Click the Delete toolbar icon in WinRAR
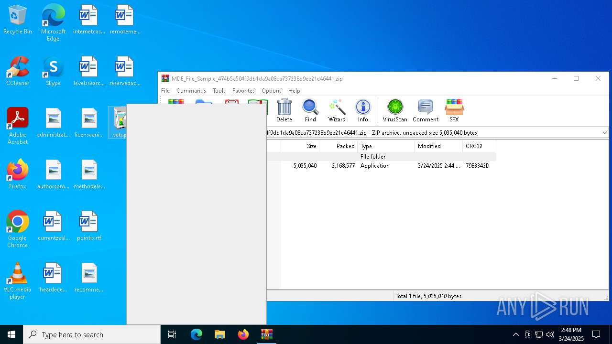Image resolution: width=612 pixels, height=344 pixels. [x=284, y=111]
